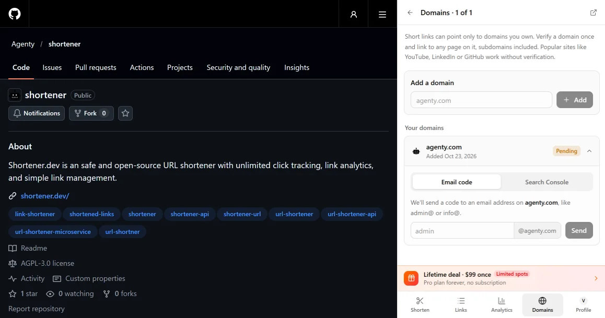Open the Agenty owner link

[23, 44]
